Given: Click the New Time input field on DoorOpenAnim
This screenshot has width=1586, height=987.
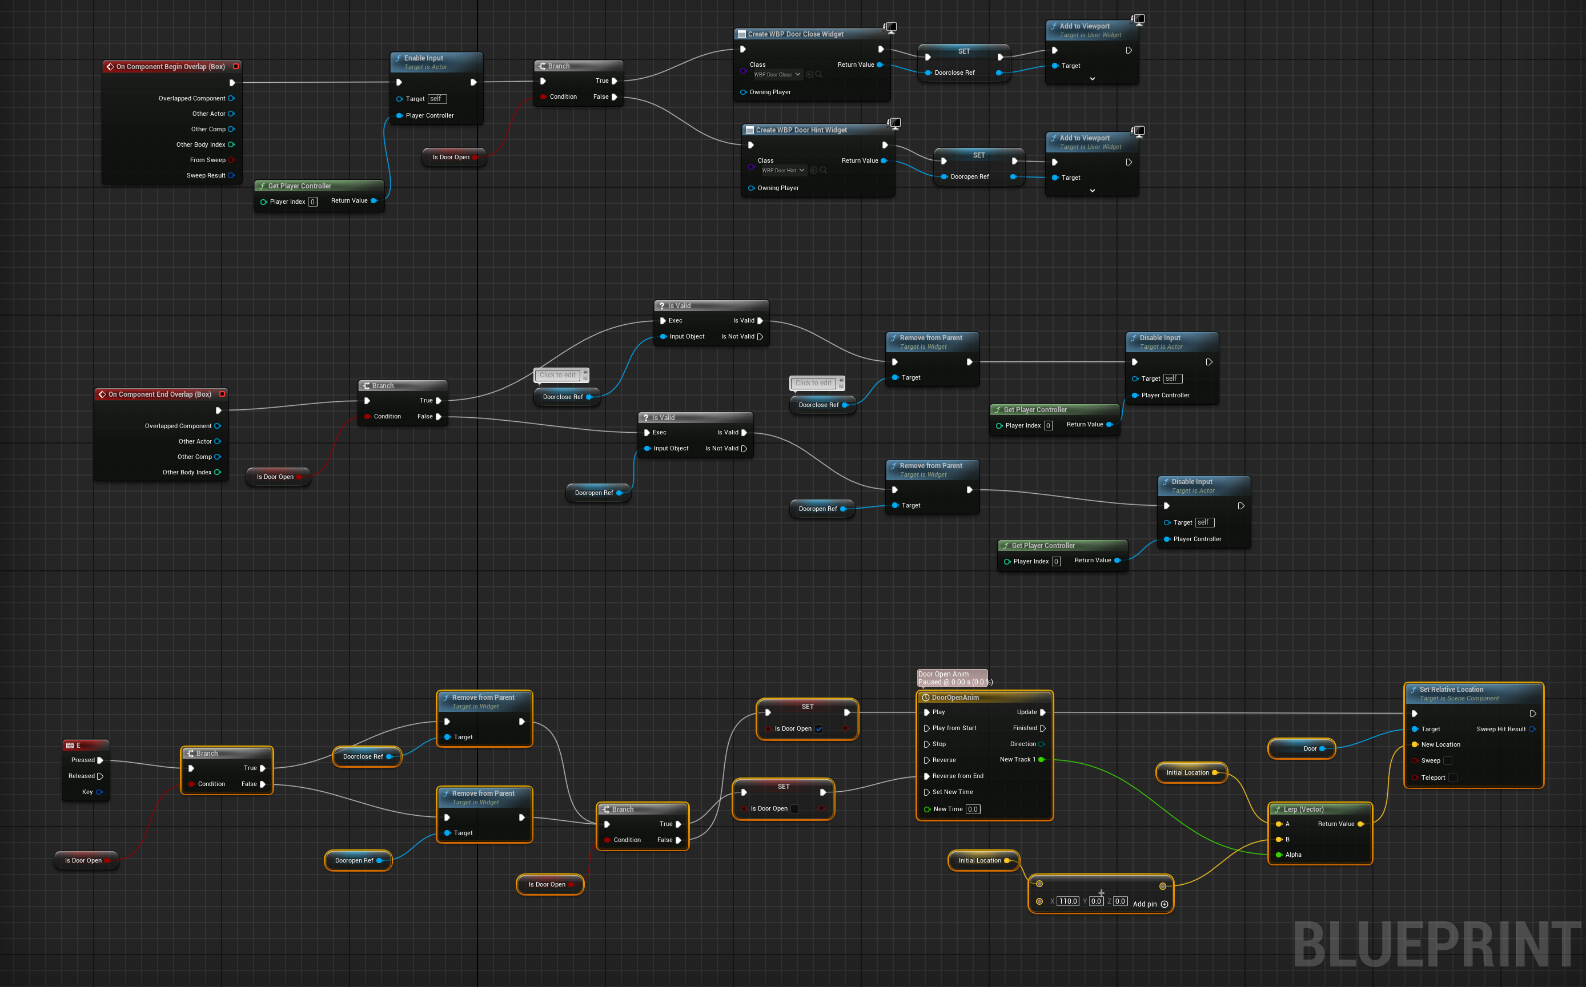Looking at the screenshot, I should pos(973,809).
